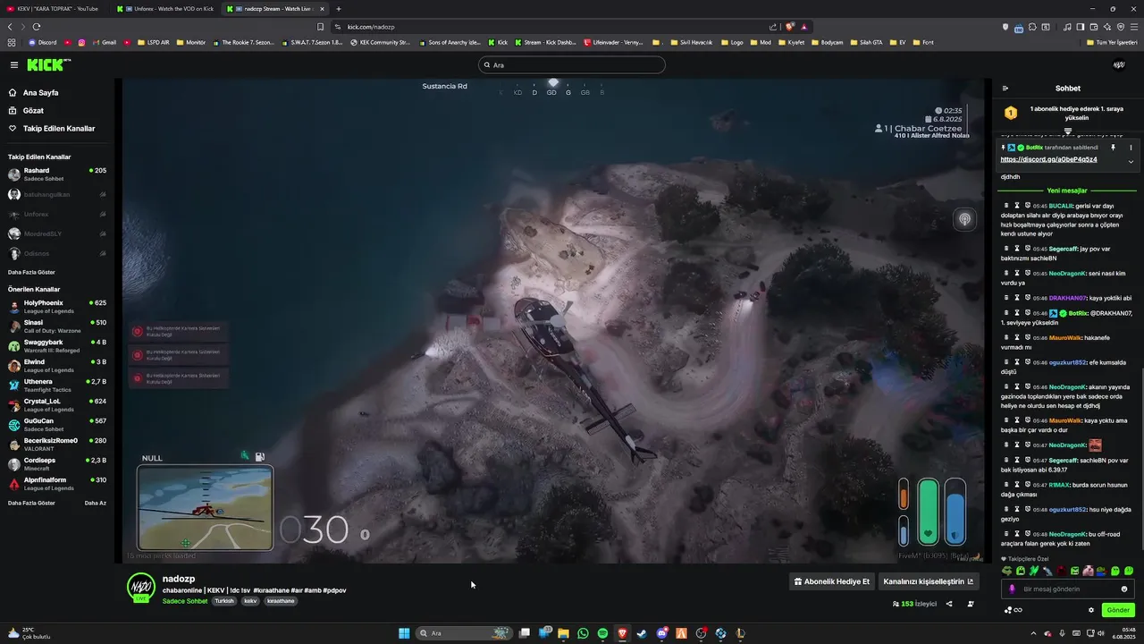Click the user profile avatar top right

pos(1119,64)
